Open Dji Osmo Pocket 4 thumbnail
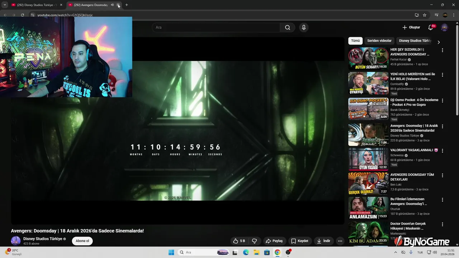This screenshot has width=459, height=258. [368, 109]
